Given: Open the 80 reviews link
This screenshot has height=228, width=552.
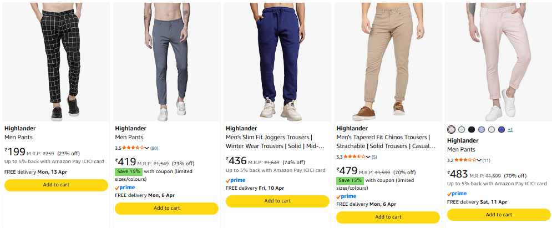Looking at the screenshot, I should tap(154, 148).
